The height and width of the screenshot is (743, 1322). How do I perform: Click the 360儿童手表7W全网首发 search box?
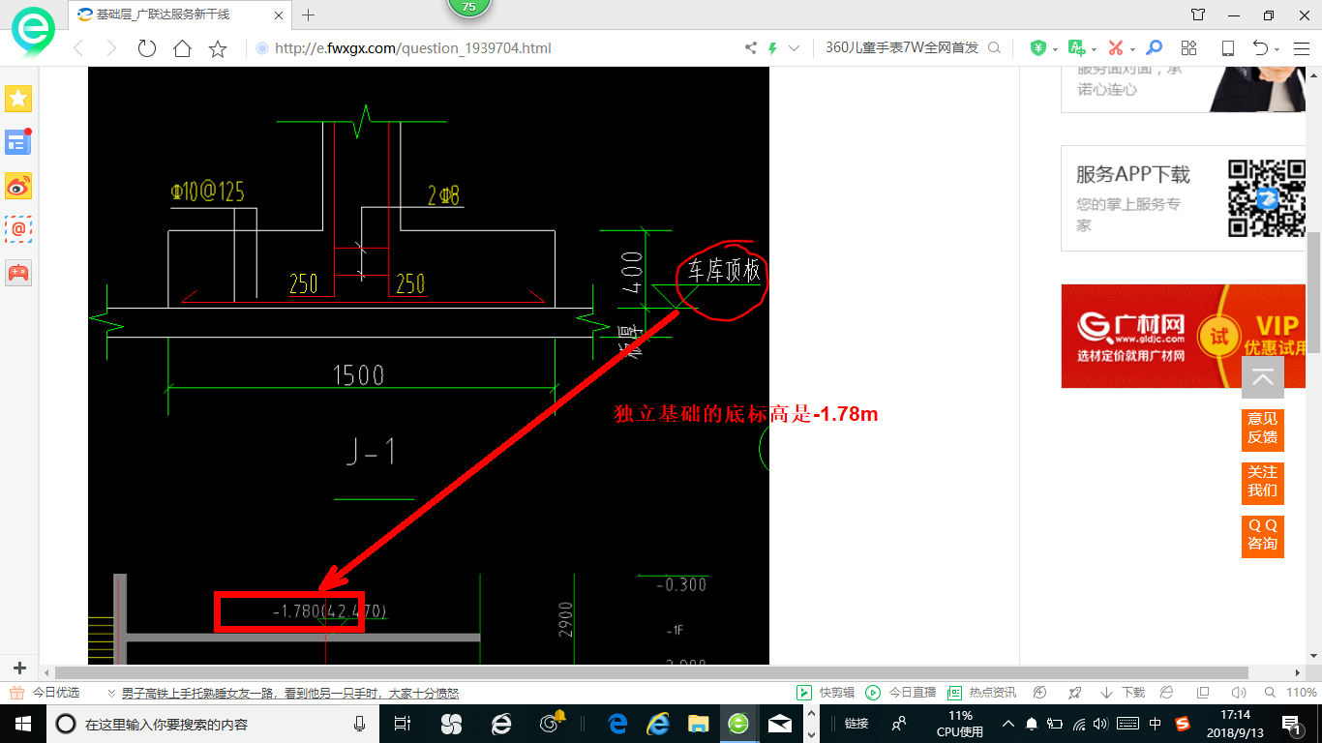coord(902,48)
